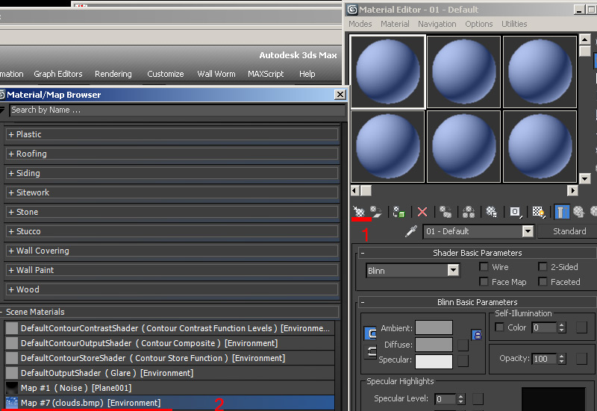Click the Self-Illumination map slot button

tap(581, 327)
